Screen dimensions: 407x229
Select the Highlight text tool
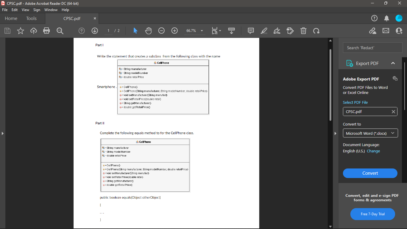(x=263, y=31)
